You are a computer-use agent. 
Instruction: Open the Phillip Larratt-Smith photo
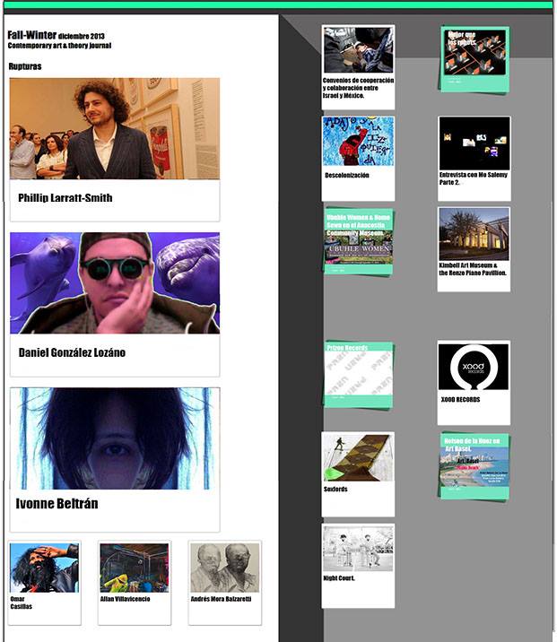pyautogui.click(x=115, y=128)
